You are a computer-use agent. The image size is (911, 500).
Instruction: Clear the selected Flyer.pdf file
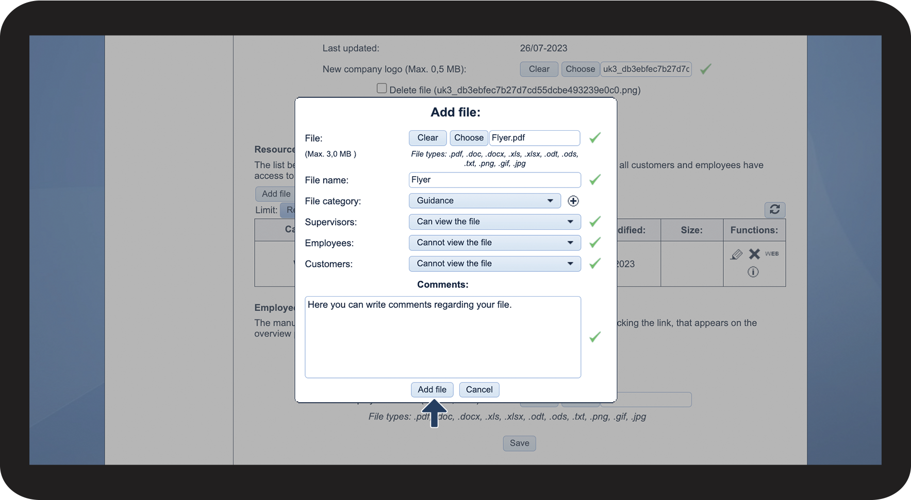[x=427, y=138]
